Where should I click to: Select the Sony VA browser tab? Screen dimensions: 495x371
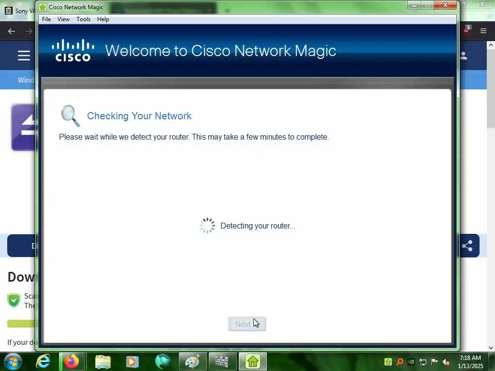(x=19, y=11)
